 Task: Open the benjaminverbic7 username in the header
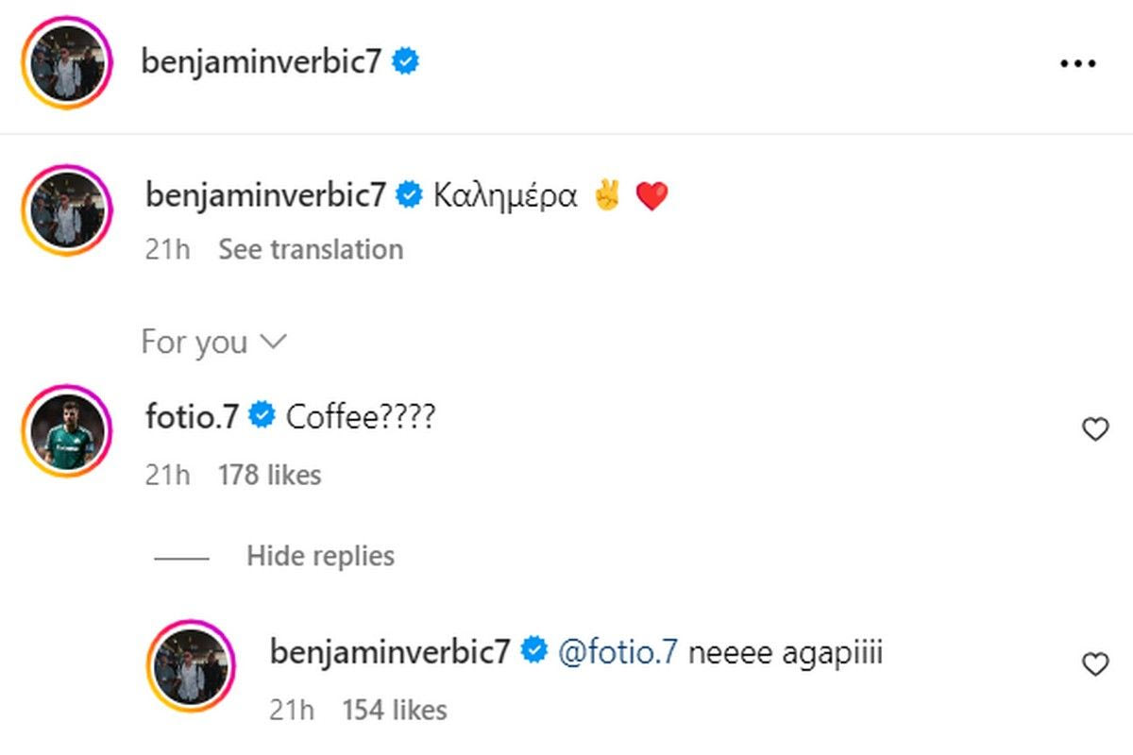[262, 62]
